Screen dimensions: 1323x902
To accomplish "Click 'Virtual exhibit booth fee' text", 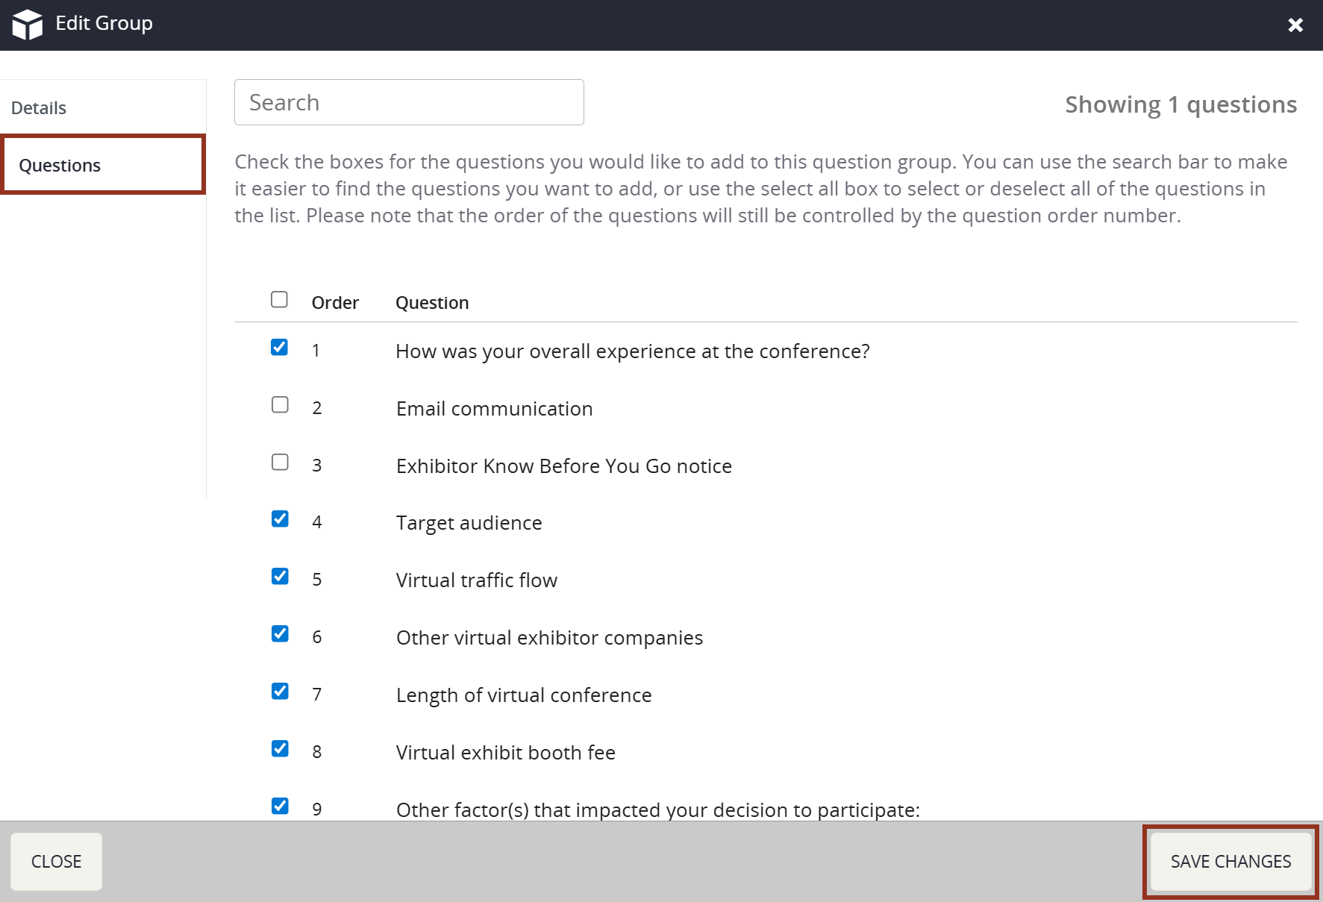I will 506,753.
